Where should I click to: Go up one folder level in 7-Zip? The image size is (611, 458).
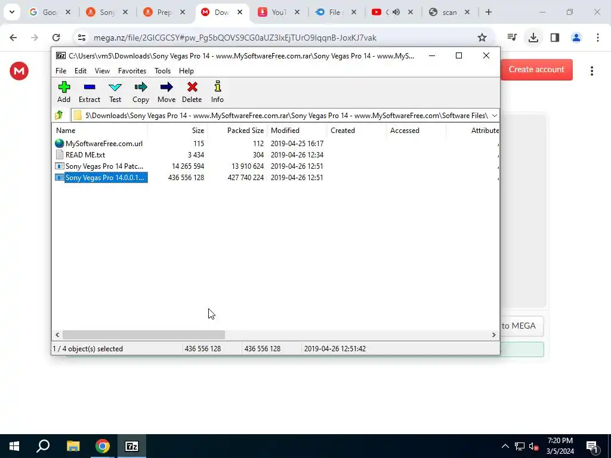tap(59, 115)
